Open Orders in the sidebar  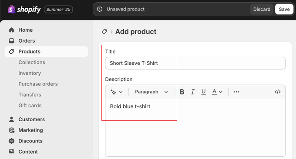pos(27,41)
